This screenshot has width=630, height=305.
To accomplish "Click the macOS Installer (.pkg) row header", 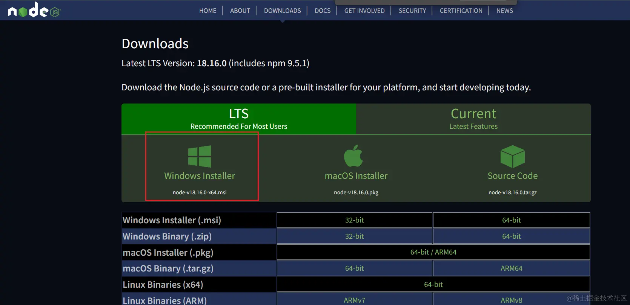I will (x=199, y=252).
